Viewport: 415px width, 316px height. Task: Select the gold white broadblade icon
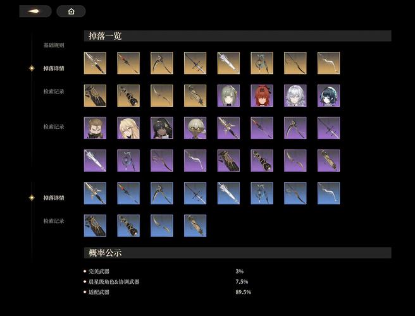pos(228,63)
